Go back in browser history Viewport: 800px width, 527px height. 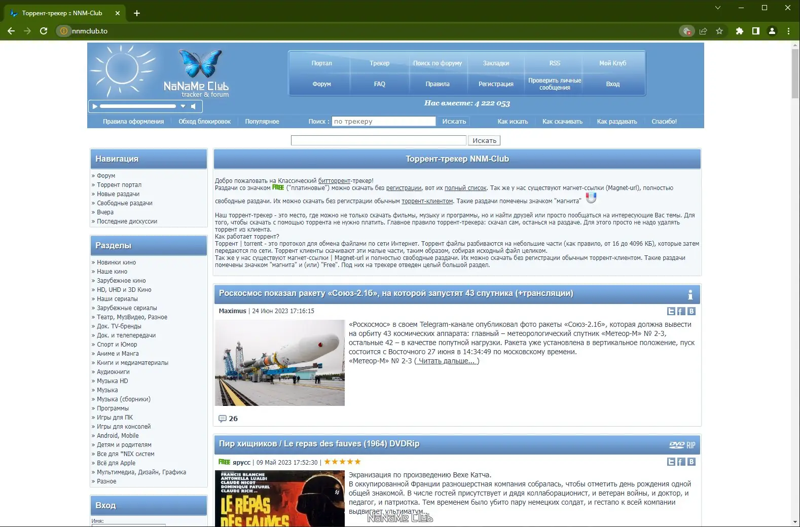coord(11,31)
